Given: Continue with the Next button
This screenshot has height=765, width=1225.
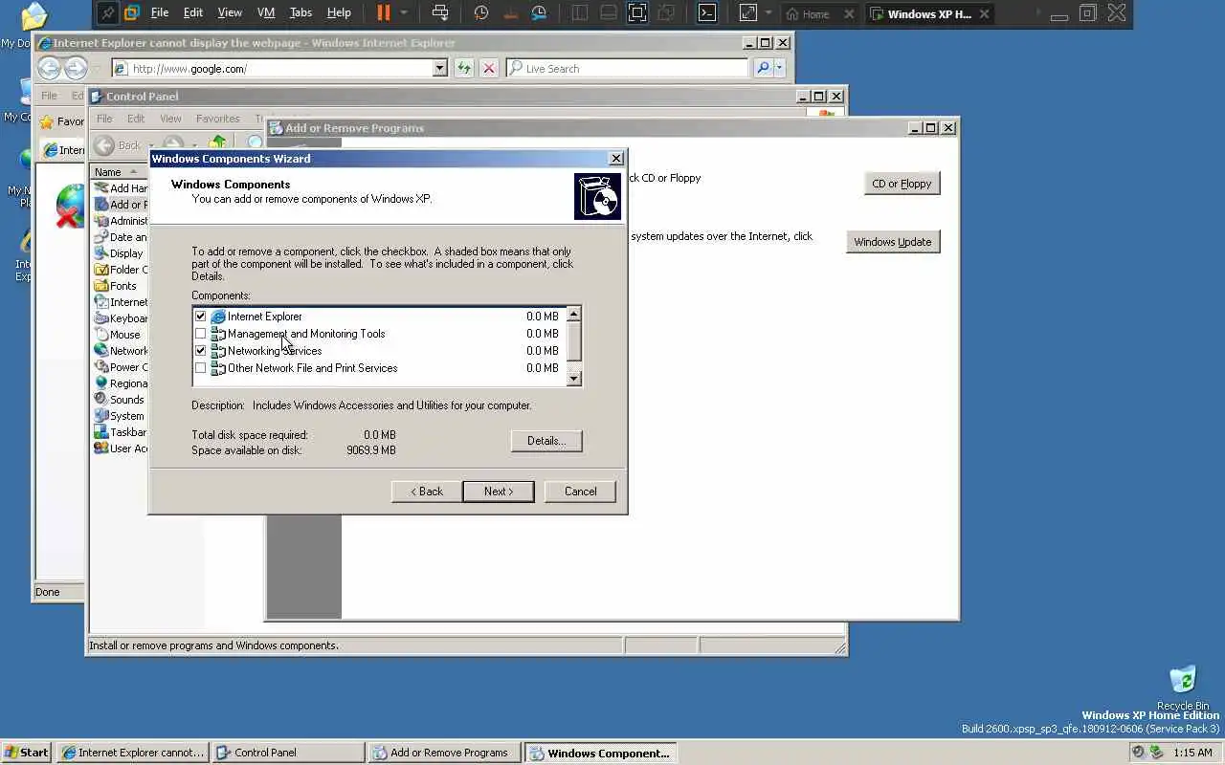Looking at the screenshot, I should tap(499, 492).
